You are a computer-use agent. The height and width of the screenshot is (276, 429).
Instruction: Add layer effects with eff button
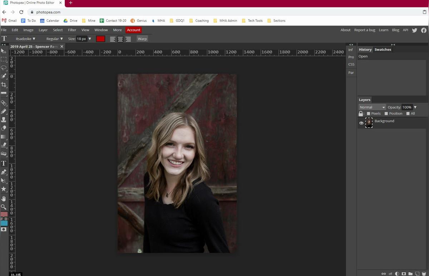(390, 273)
